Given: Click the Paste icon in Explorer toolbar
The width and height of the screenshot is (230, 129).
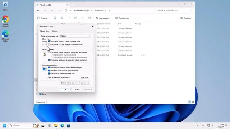Looking at the screenshot, I should coord(69,18).
